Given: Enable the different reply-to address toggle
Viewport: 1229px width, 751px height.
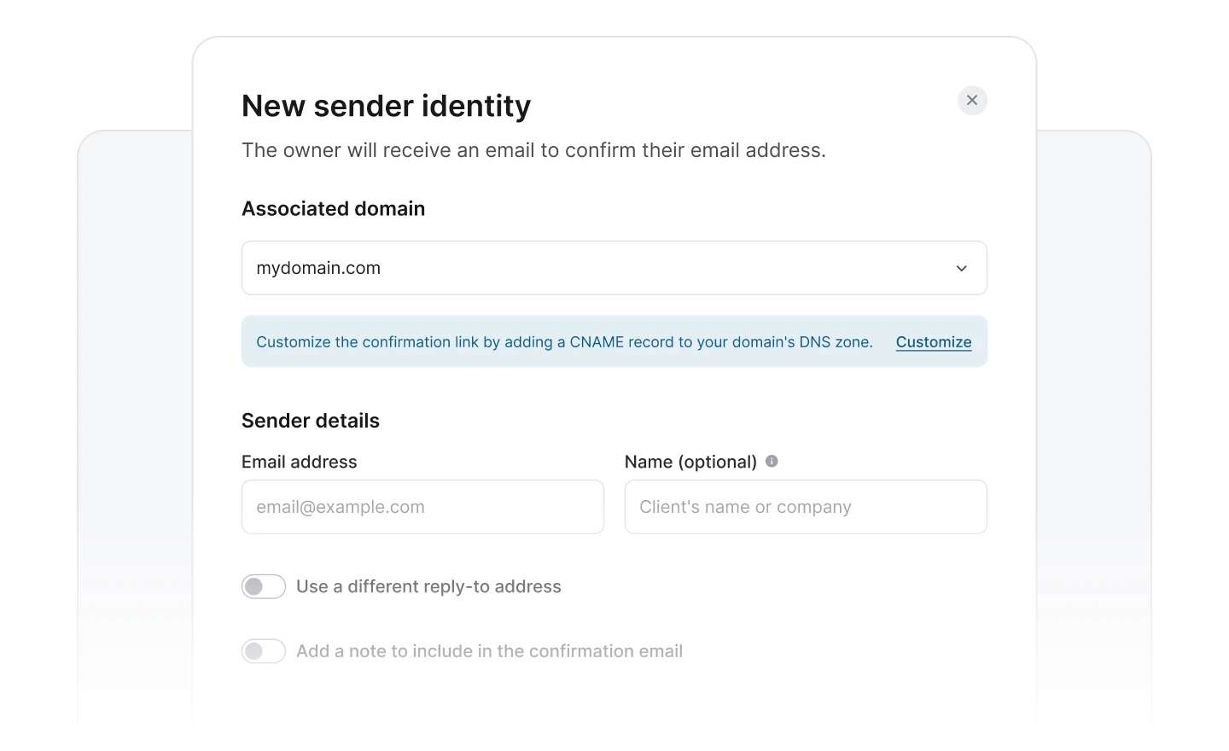Looking at the screenshot, I should [263, 586].
